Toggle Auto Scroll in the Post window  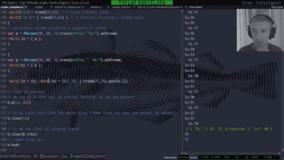[x=277, y=7]
